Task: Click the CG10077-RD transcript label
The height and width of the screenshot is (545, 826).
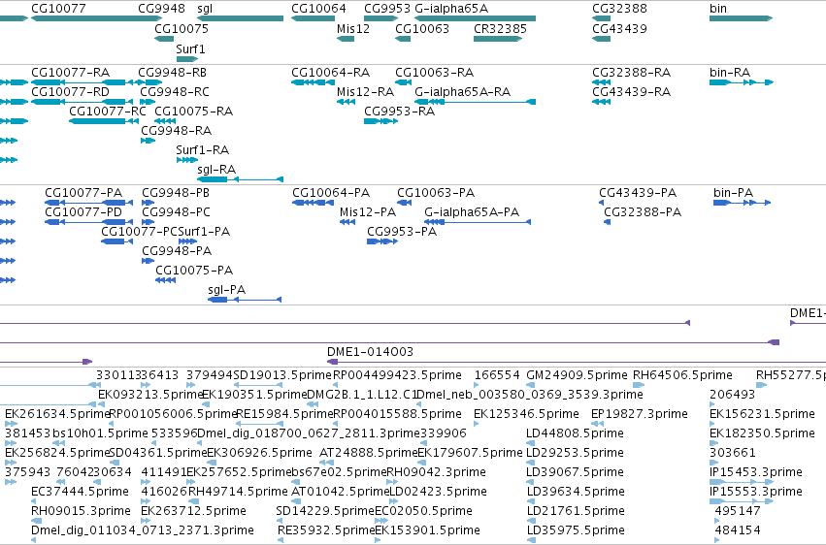Action: click(x=71, y=91)
